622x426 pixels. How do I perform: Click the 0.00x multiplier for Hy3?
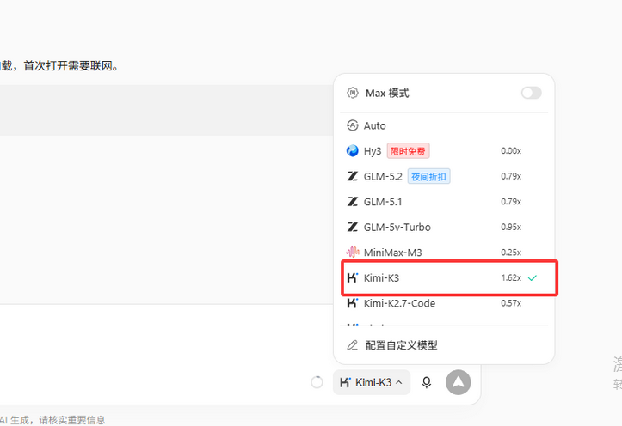pos(511,151)
